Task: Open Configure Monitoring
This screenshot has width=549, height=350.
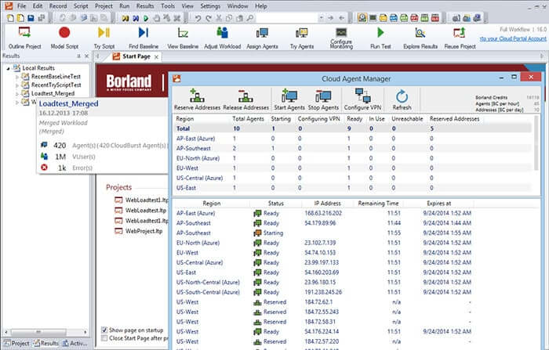Action: click(x=341, y=32)
